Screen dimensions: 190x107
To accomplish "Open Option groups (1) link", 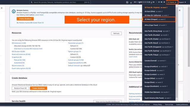I will pyautogui.click(x=75, y=51).
